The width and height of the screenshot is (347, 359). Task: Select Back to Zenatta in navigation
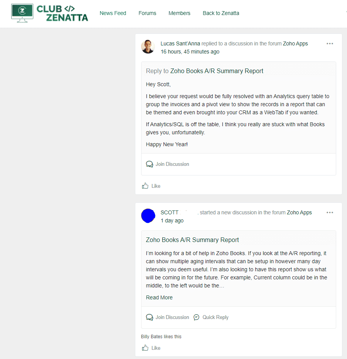tap(221, 13)
